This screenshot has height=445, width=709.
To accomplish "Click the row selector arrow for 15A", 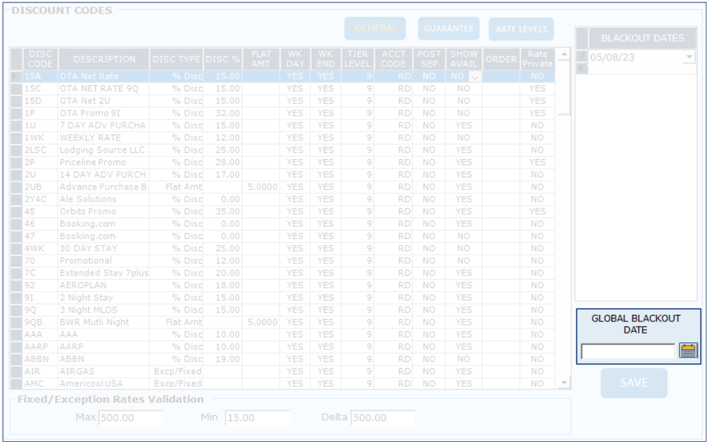I will click(17, 76).
